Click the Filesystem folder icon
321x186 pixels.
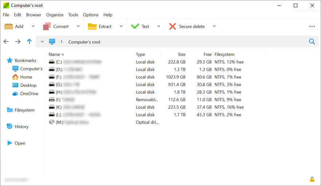9,110
